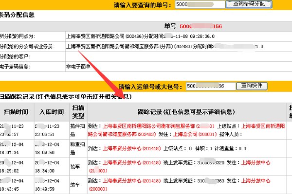Focus the 请输入运单号或大包号 input field
This screenshot has width=292, height=194.
pyautogui.click(x=211, y=86)
